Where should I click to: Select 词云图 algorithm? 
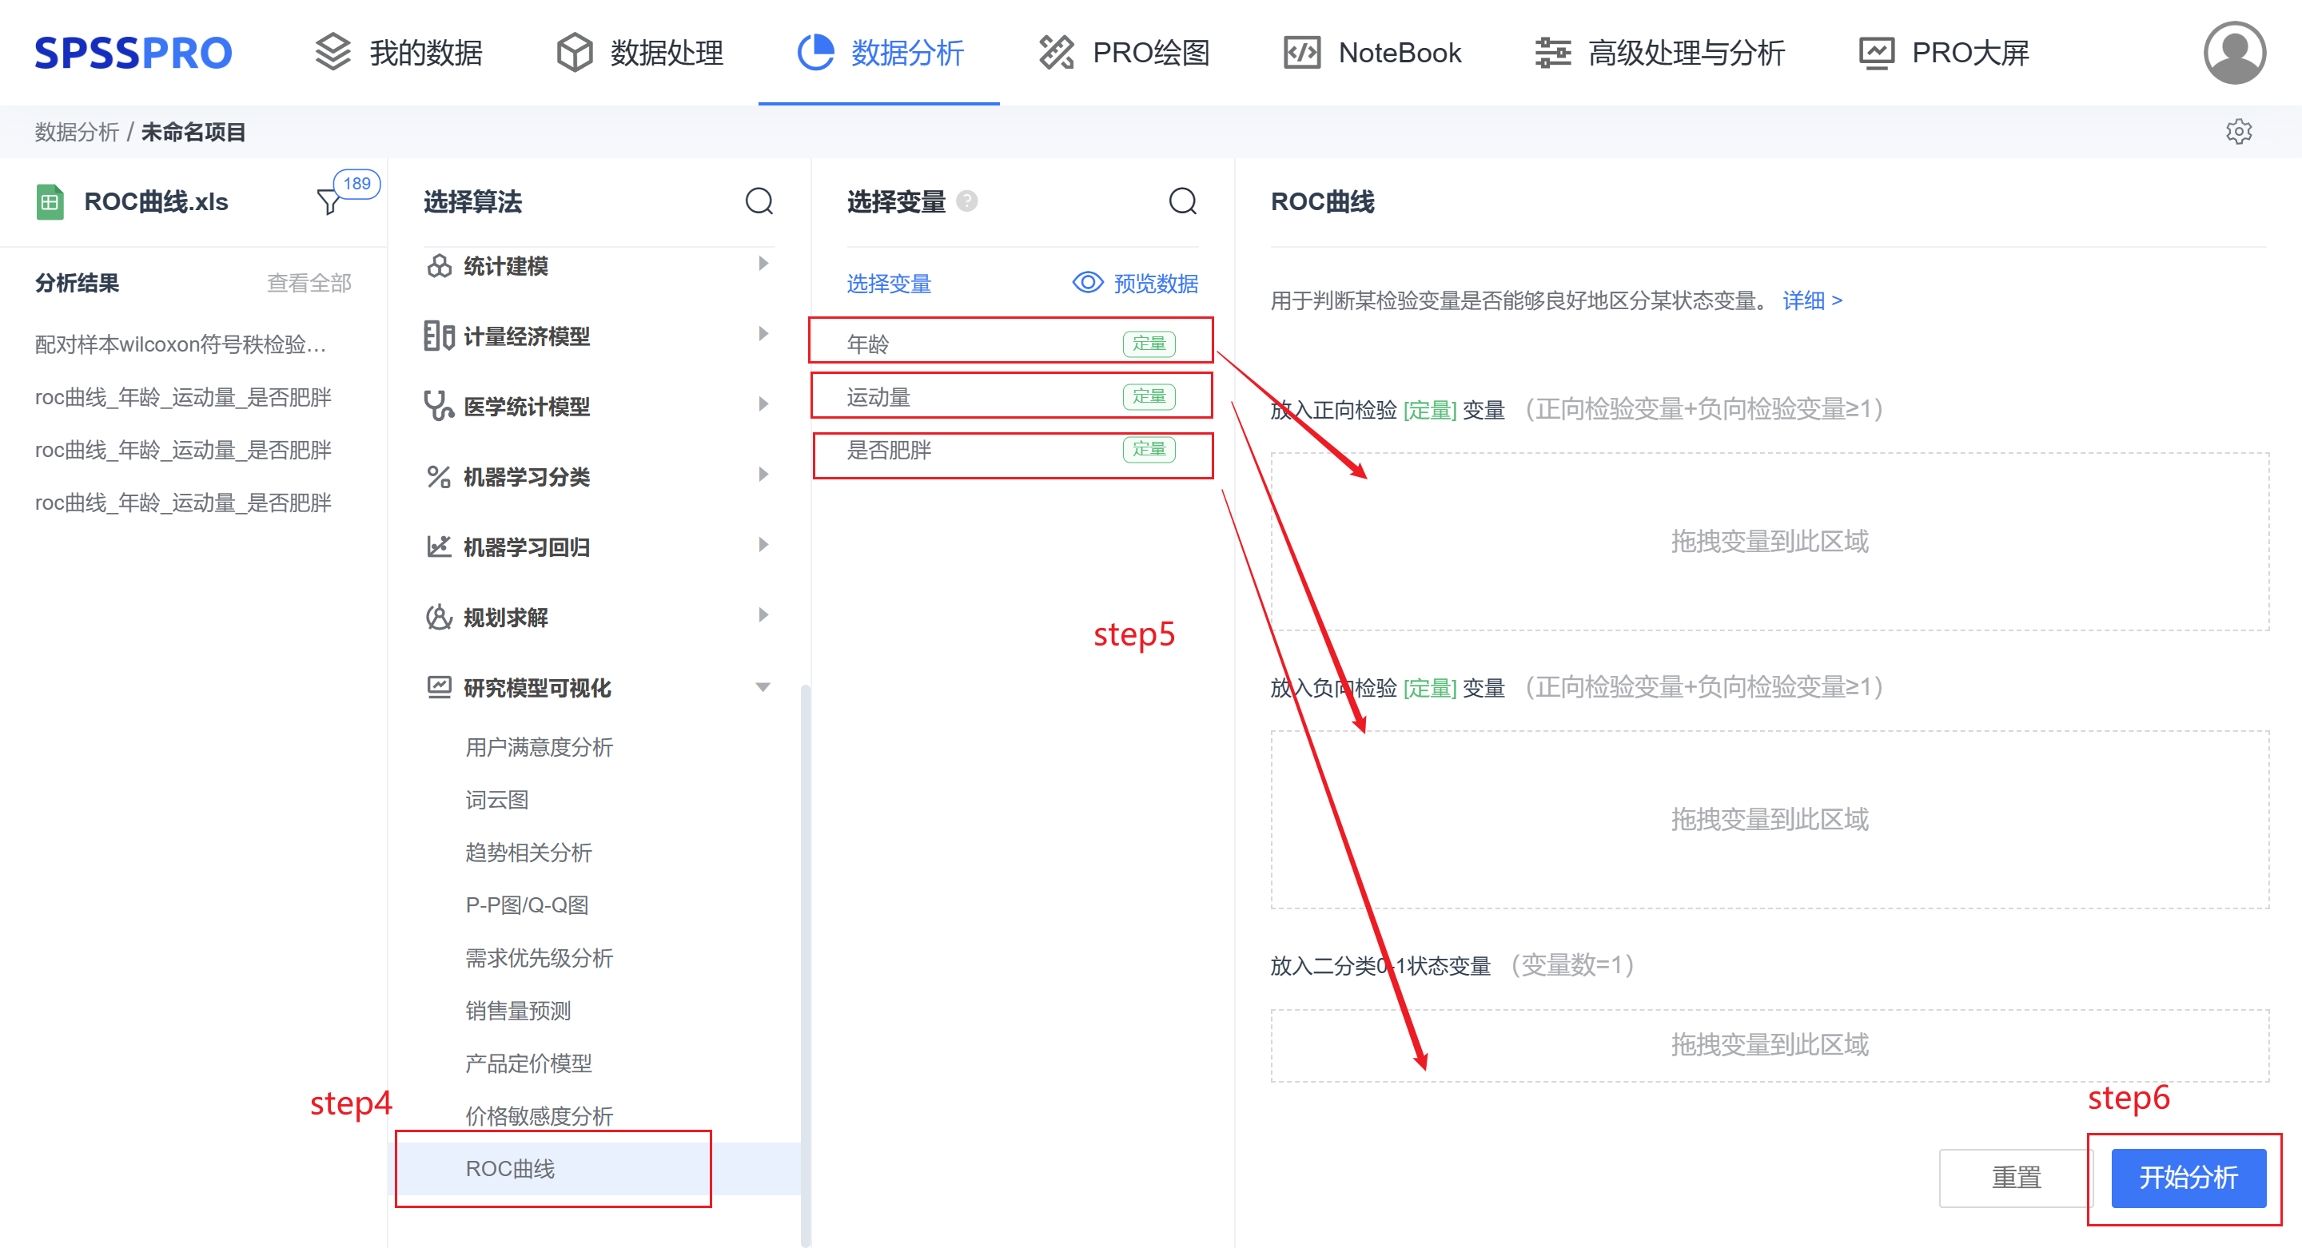[497, 800]
